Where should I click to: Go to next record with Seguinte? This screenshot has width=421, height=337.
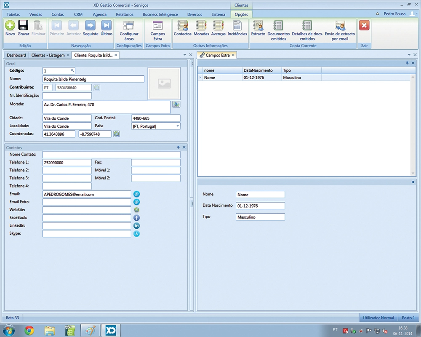pyautogui.click(x=91, y=26)
